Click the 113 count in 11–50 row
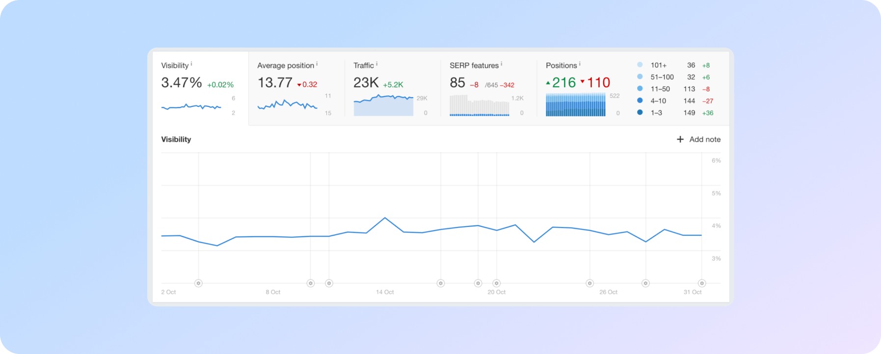Image resolution: width=881 pixels, height=354 pixels. (690, 89)
